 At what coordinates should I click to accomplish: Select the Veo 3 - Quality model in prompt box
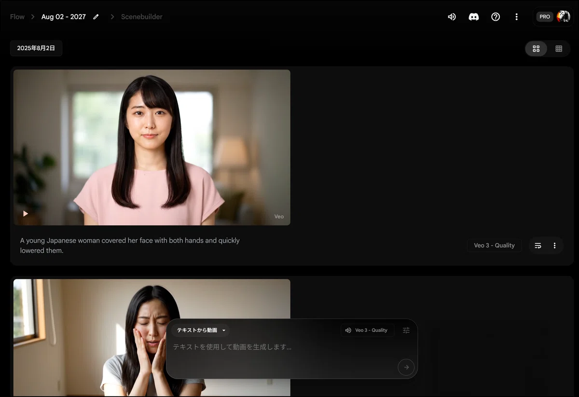coord(367,330)
